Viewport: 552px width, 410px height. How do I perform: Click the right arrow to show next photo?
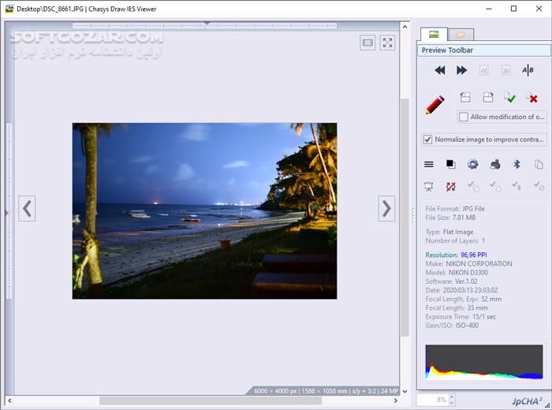[386, 209]
